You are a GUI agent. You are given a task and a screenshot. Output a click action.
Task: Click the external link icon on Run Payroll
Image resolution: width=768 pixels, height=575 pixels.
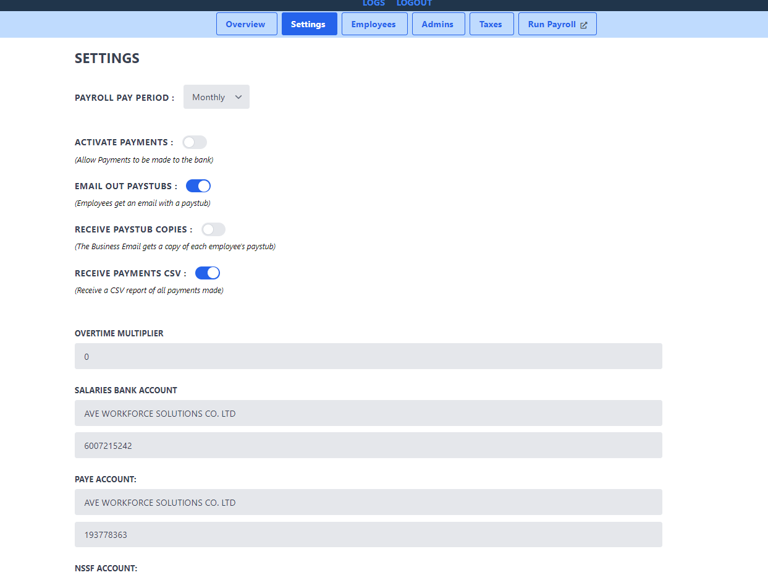(x=583, y=24)
